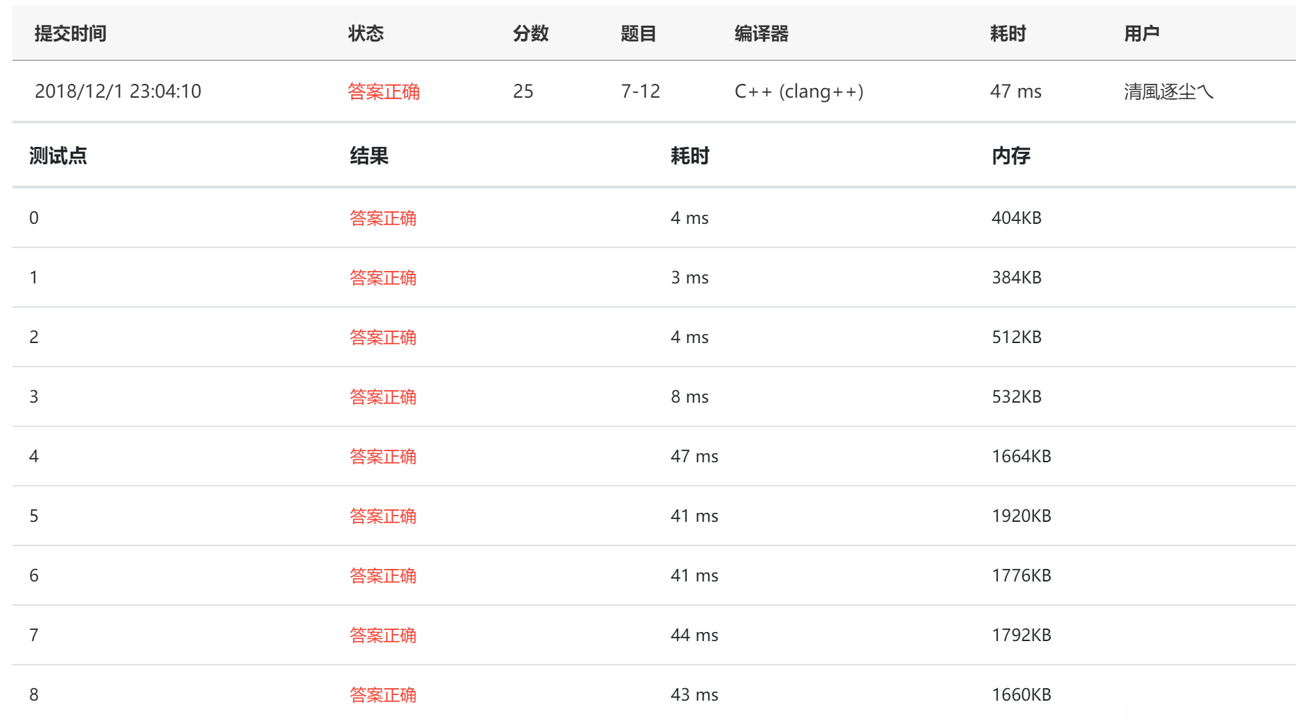Click the 答案正确 result for test point 4
Viewport: 1305px width, 727px height.
pyautogui.click(x=383, y=457)
